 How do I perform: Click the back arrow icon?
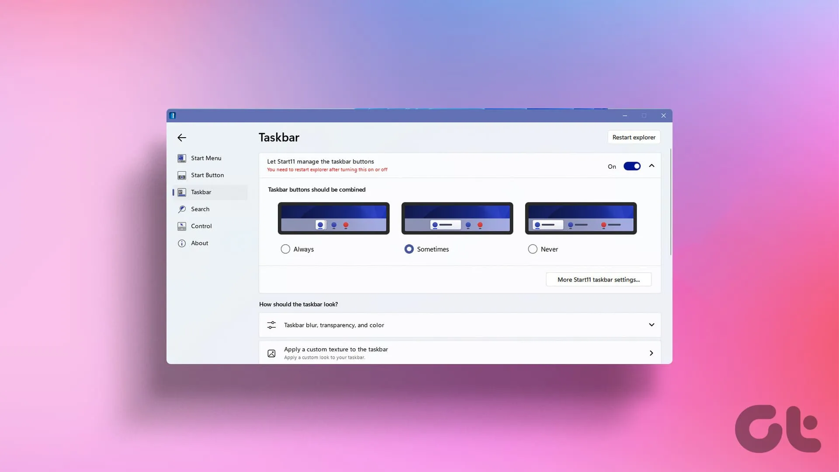182,138
